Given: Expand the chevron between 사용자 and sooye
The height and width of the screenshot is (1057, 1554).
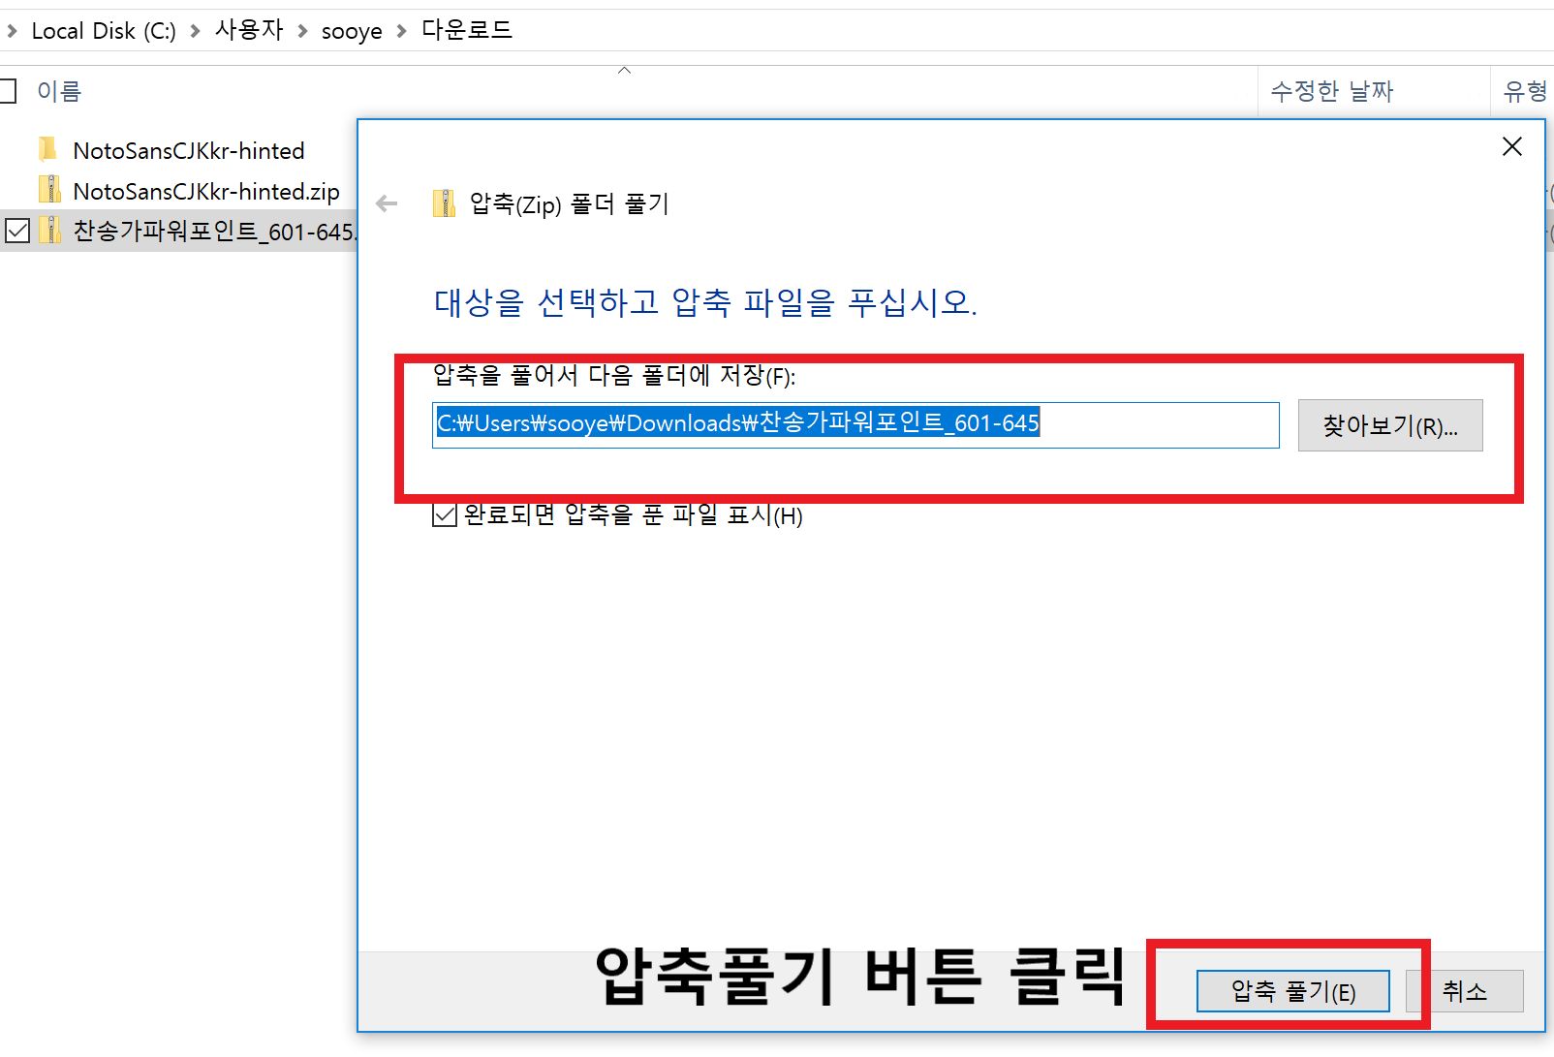Looking at the screenshot, I should click(x=302, y=31).
